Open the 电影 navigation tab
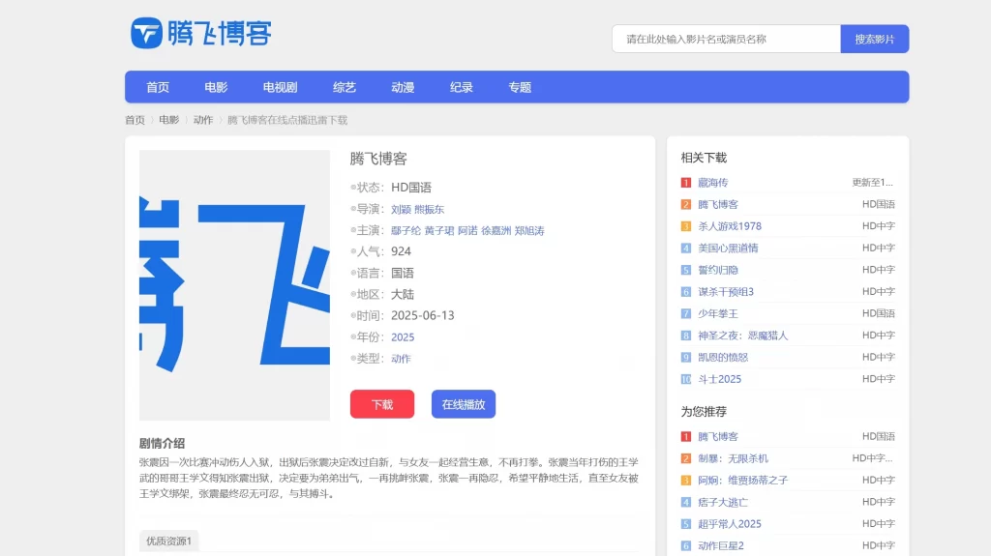The height and width of the screenshot is (556, 991). tap(216, 87)
